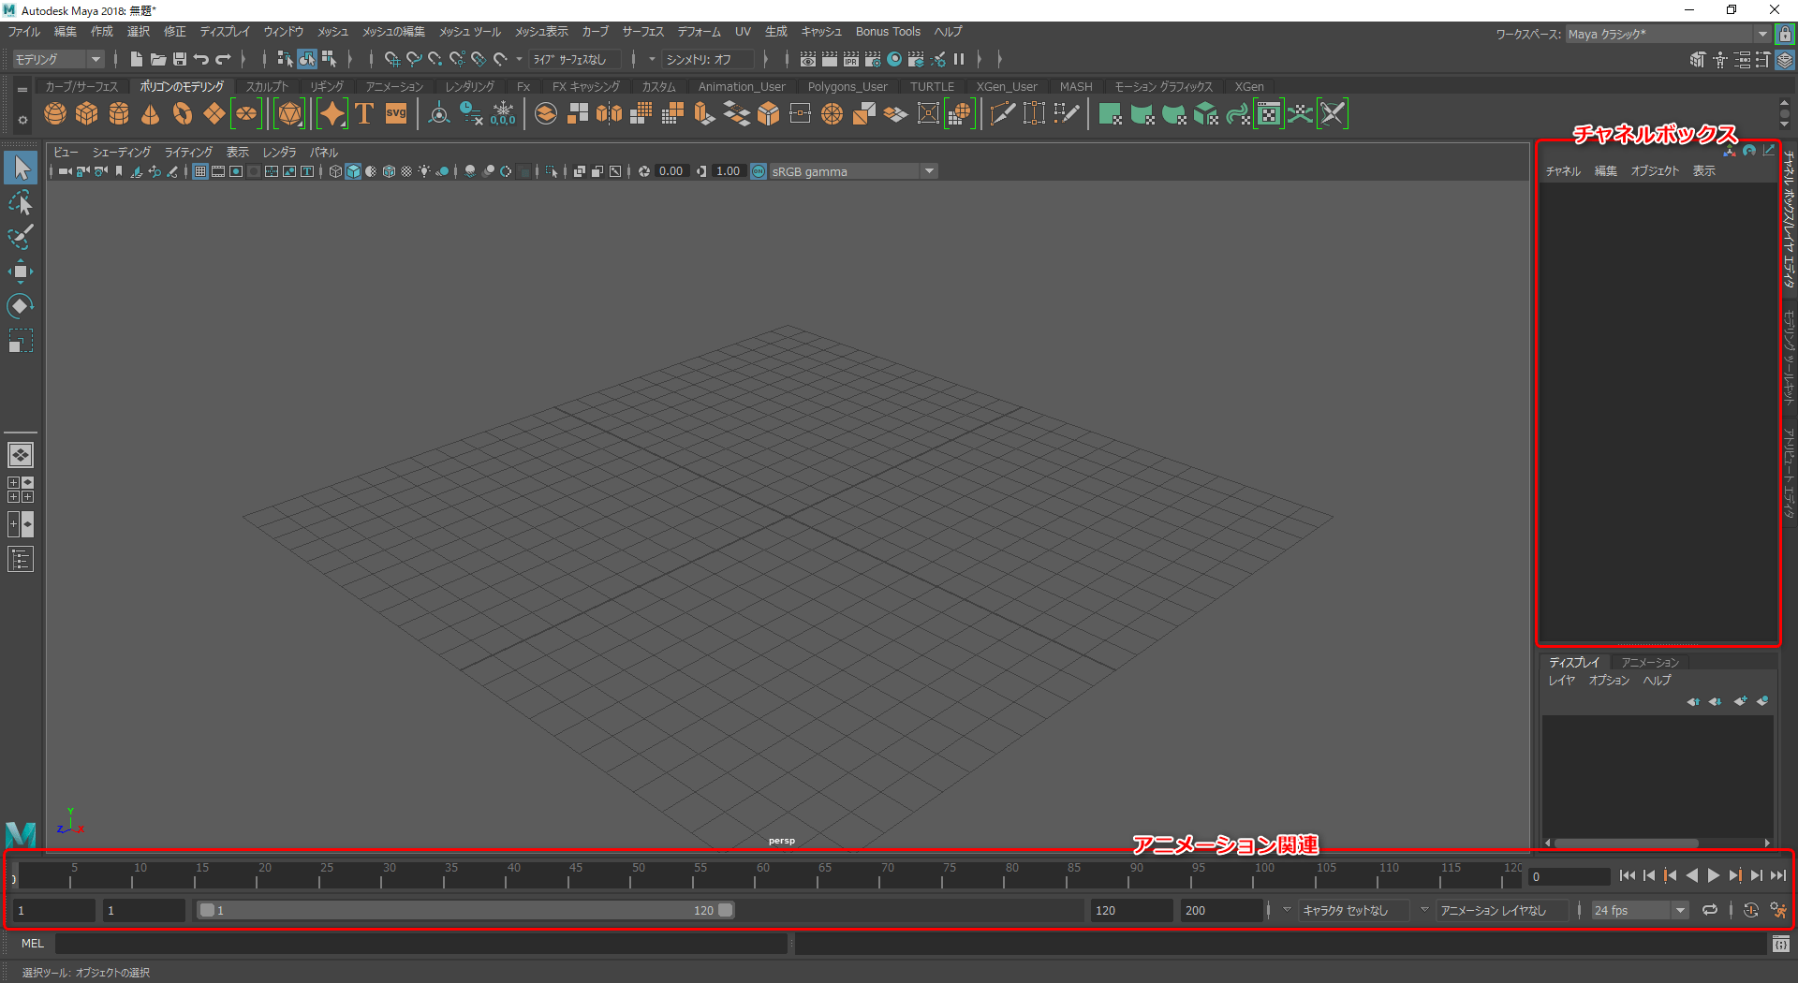
Task: Toggle wireframe shading in viewport
Action: (335, 171)
